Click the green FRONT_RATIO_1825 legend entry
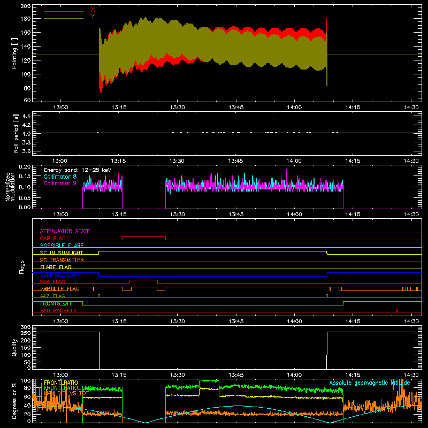This screenshot has height=428, width=428. pos(69,388)
